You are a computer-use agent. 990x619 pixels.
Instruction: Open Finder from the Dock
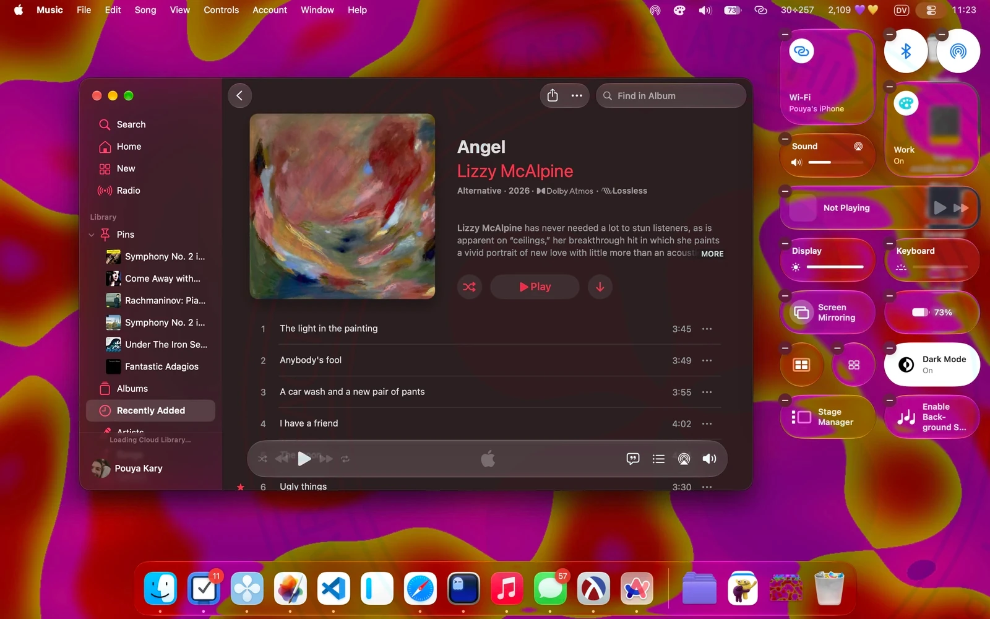[x=160, y=588]
